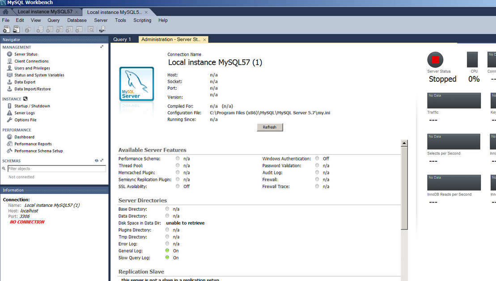Click the red Server Status stopped icon
The height and width of the screenshot is (281, 496).
pyautogui.click(x=435, y=59)
